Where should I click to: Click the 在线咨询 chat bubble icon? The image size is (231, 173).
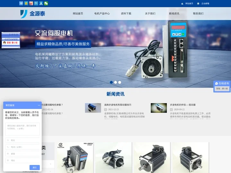click(217, 84)
